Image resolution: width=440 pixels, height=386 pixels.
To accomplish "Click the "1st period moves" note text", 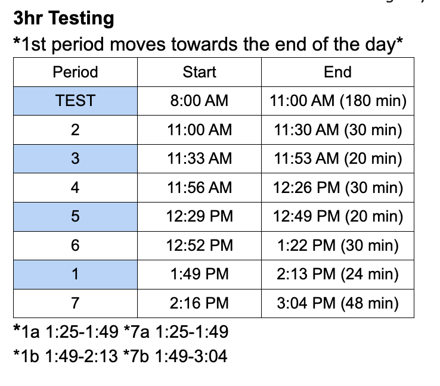I will [208, 45].
